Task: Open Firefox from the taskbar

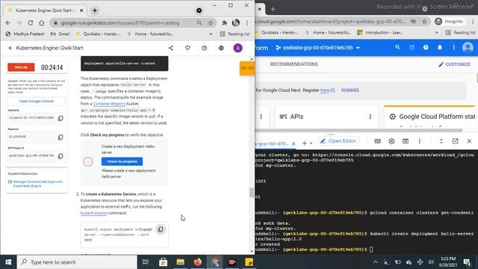Action: click(197, 262)
